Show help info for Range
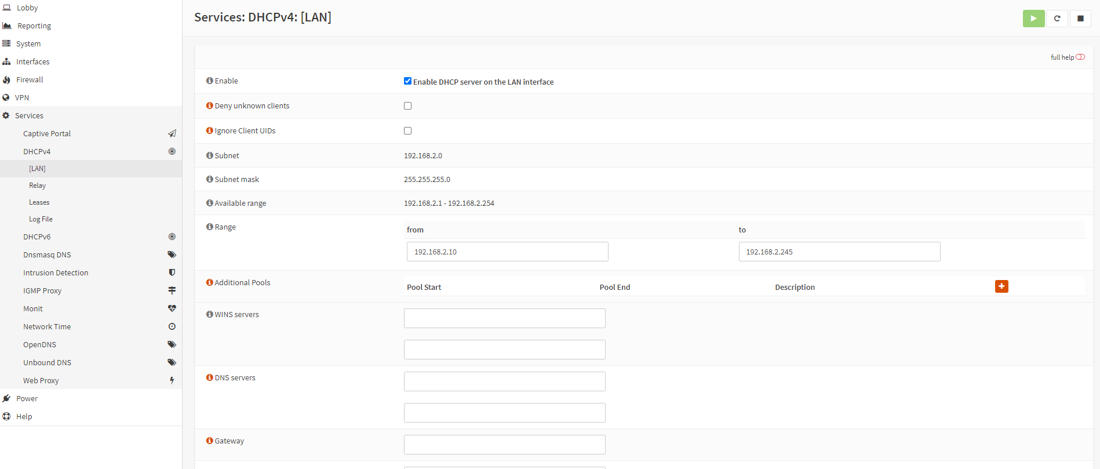 [x=210, y=227]
